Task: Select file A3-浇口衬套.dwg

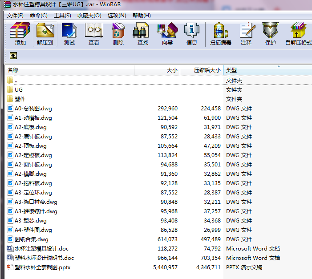Action: coord(158,202)
